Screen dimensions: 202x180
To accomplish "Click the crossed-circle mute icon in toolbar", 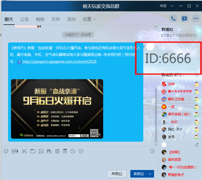I will tap(73, 151).
